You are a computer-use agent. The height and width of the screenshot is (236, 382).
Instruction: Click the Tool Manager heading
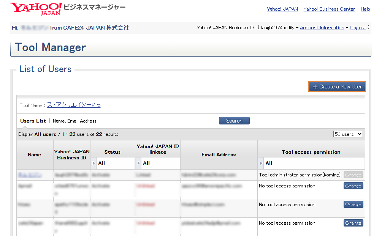(51, 47)
